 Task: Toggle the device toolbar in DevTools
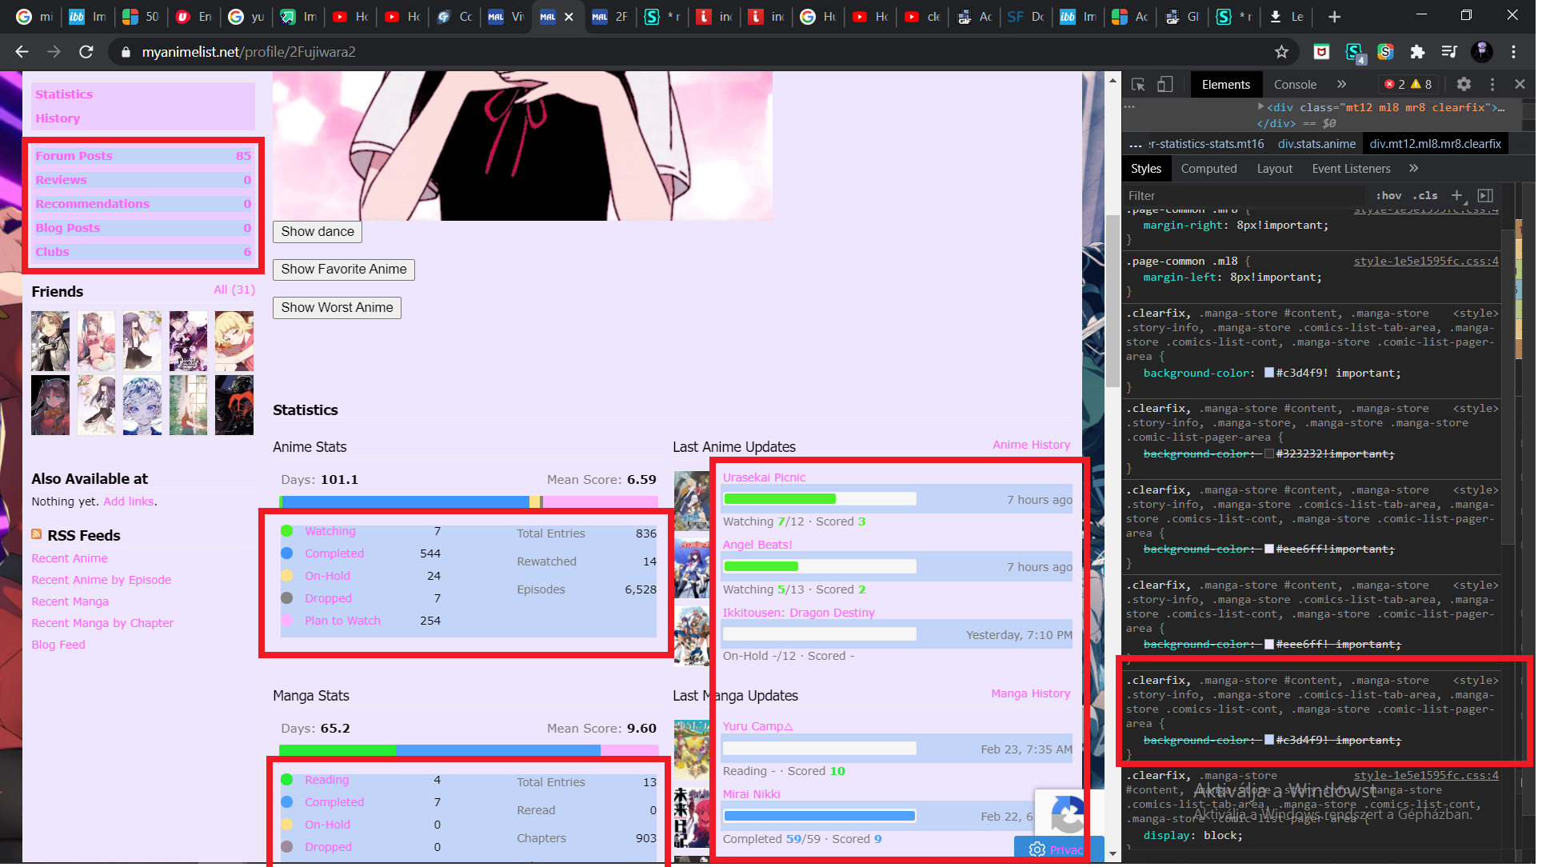click(1165, 84)
